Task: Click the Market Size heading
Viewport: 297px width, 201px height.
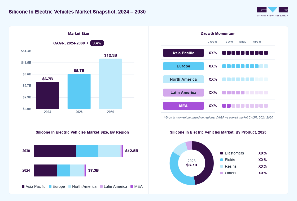Action: [x=78, y=34]
